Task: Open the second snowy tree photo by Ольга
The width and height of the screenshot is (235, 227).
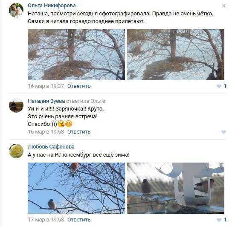Action: click(x=176, y=55)
